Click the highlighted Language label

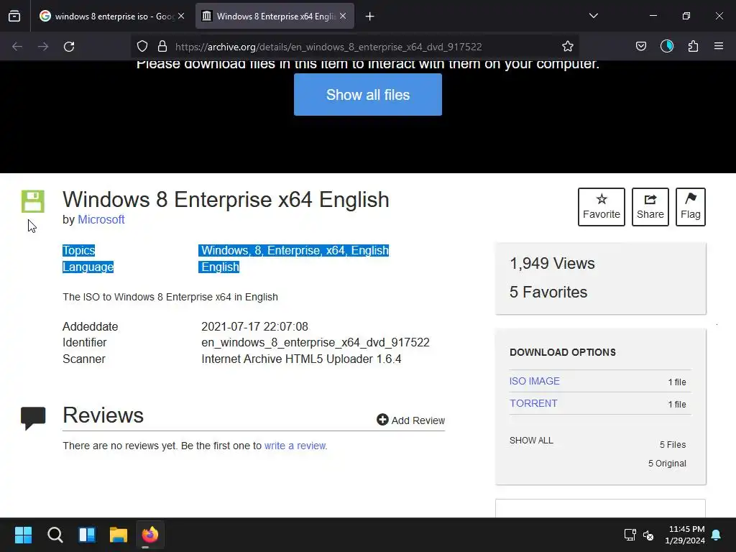click(88, 267)
